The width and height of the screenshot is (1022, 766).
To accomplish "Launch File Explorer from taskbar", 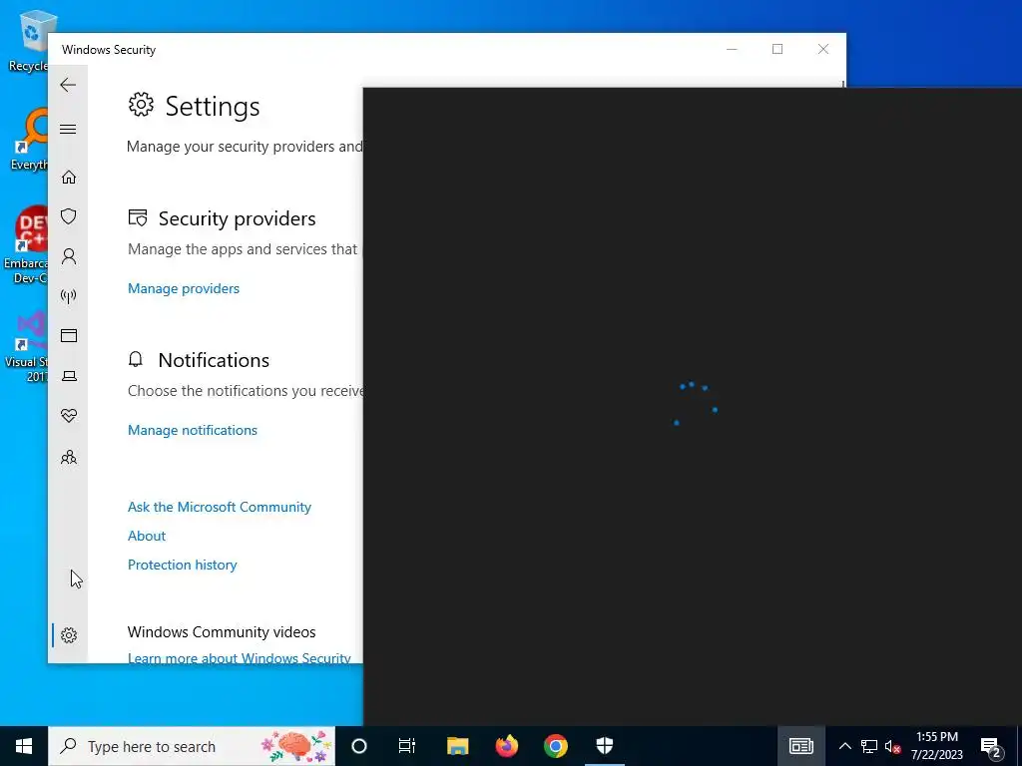I will tap(457, 746).
